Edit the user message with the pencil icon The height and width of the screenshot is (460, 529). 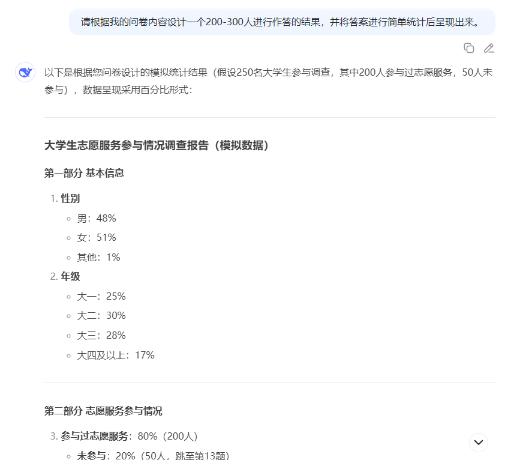click(489, 48)
